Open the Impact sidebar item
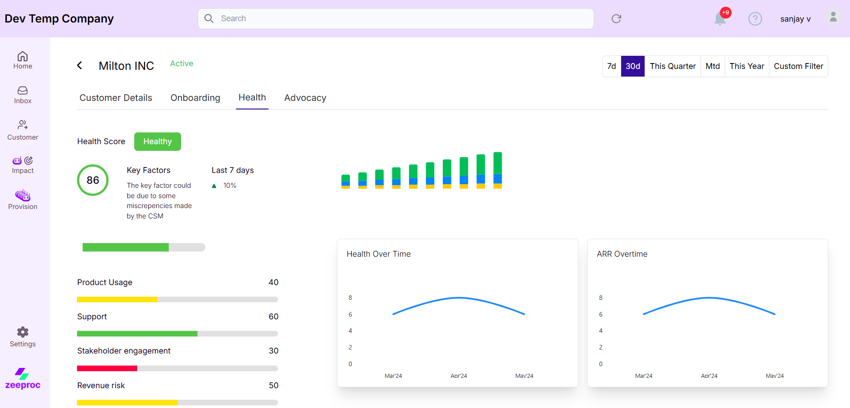Viewport: 850px width, 408px height. coord(23,165)
